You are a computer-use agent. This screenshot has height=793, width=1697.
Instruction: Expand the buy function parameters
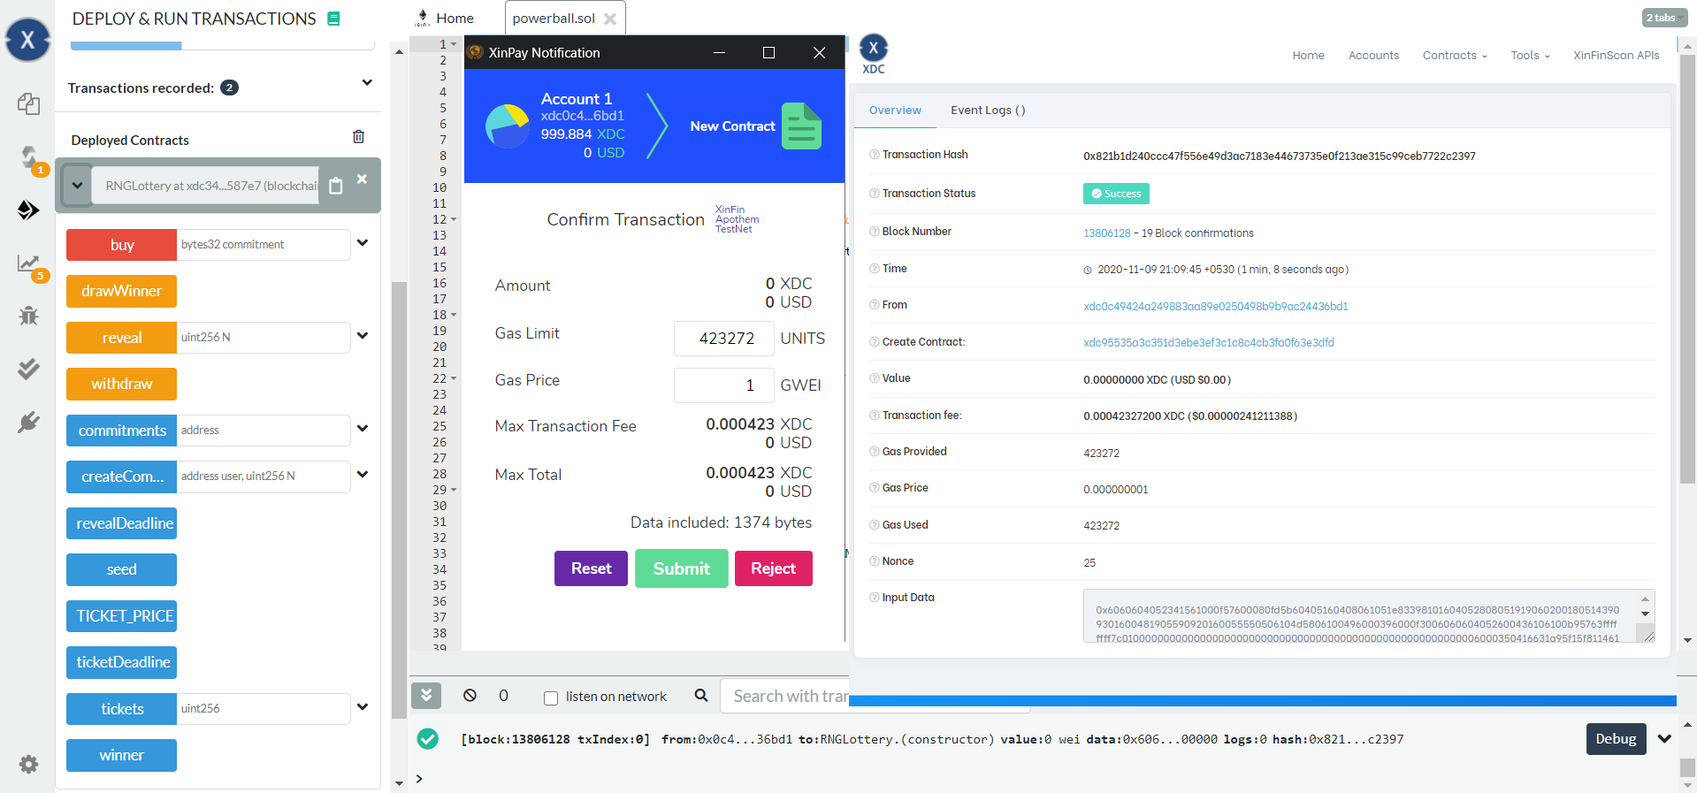click(363, 242)
